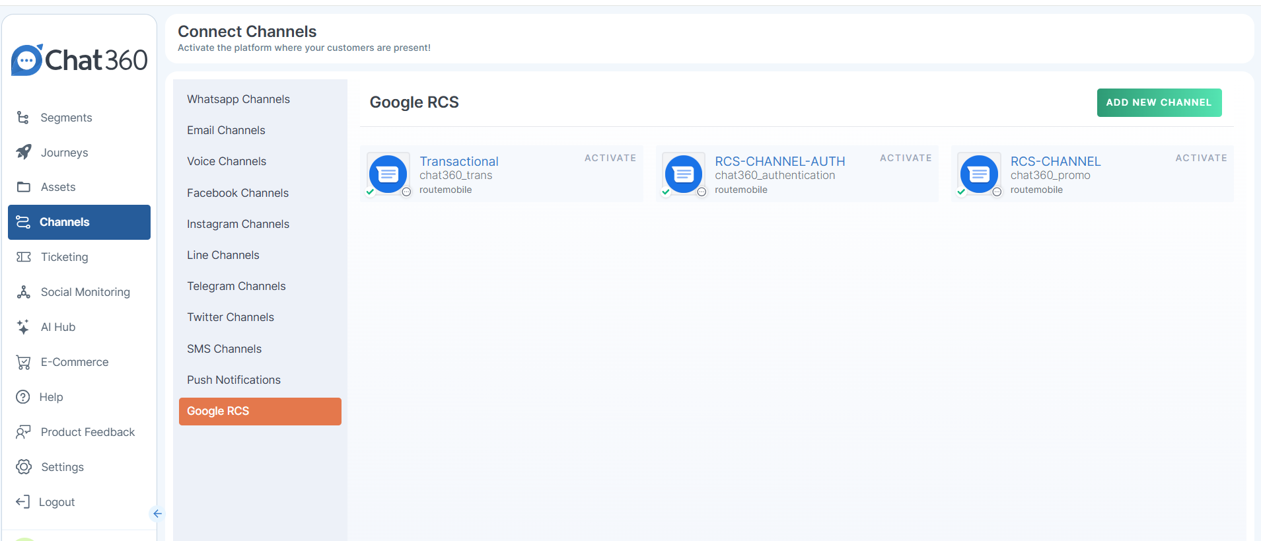Click the Google RCS page heading
The width and height of the screenshot is (1261, 541).
click(414, 102)
